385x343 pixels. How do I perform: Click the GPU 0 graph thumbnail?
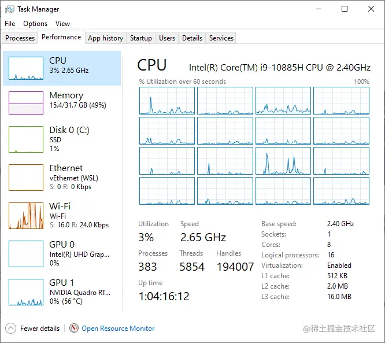[x=26, y=254]
